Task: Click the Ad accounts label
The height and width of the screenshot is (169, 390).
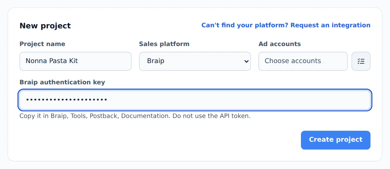Action: pyautogui.click(x=280, y=44)
